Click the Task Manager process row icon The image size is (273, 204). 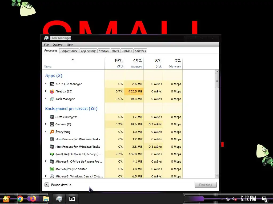52,99
